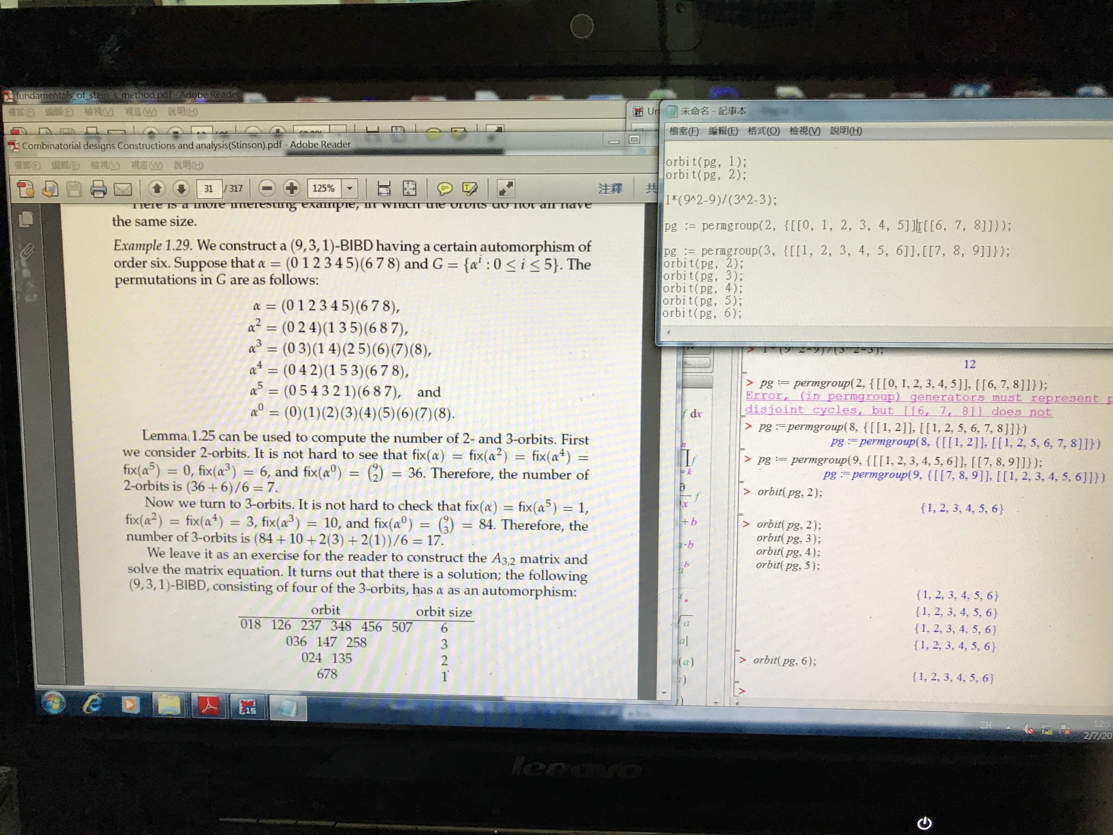Open Windows Media Player taskbar icon

[x=130, y=705]
